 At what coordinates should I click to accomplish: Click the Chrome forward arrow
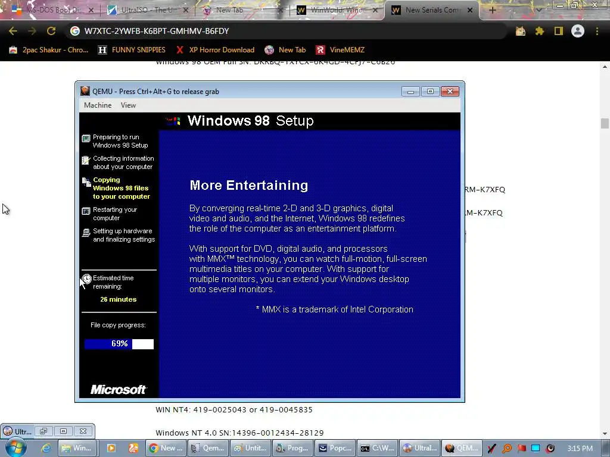(32, 31)
